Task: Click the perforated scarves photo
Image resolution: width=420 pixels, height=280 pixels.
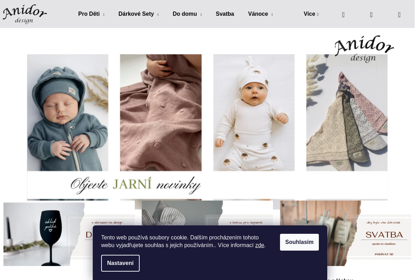Action: pyautogui.click(x=346, y=112)
